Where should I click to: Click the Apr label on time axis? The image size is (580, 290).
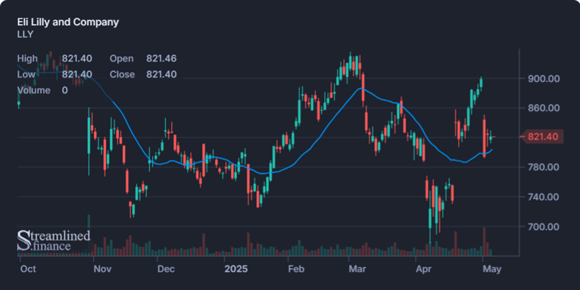tap(423, 269)
